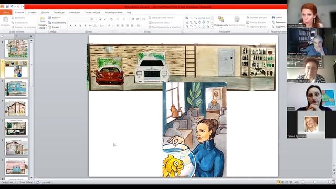Click Найти (Find) in editing group
The width and height of the screenshot is (336, 189).
277,17
